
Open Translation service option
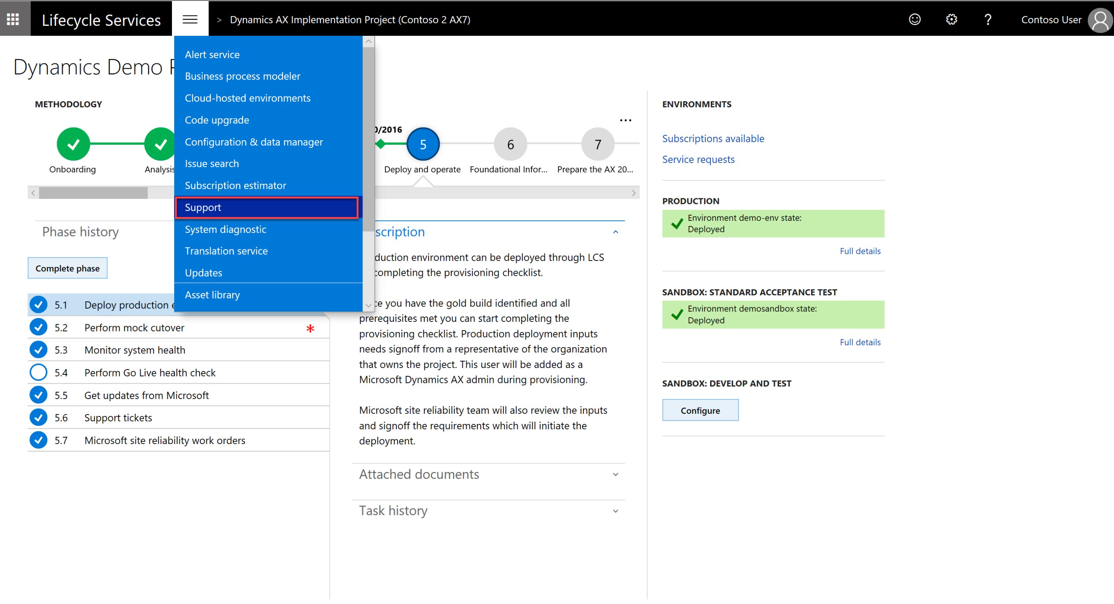pyautogui.click(x=226, y=251)
